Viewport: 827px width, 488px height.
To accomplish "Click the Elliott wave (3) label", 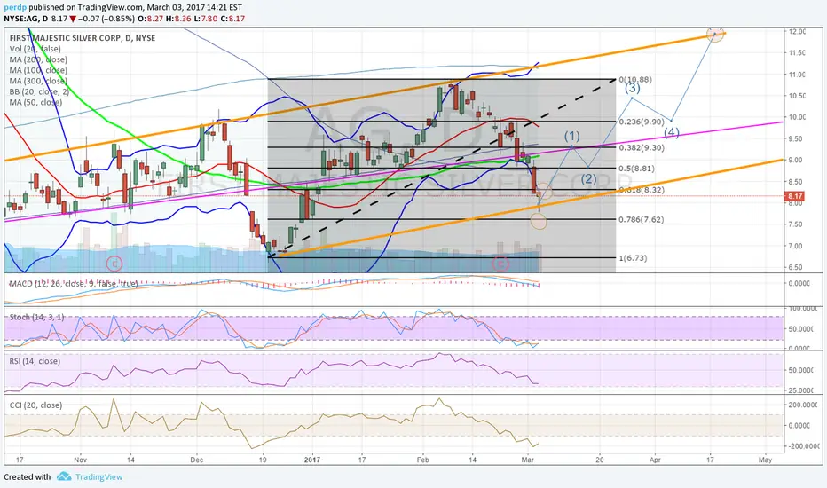I will coord(633,88).
